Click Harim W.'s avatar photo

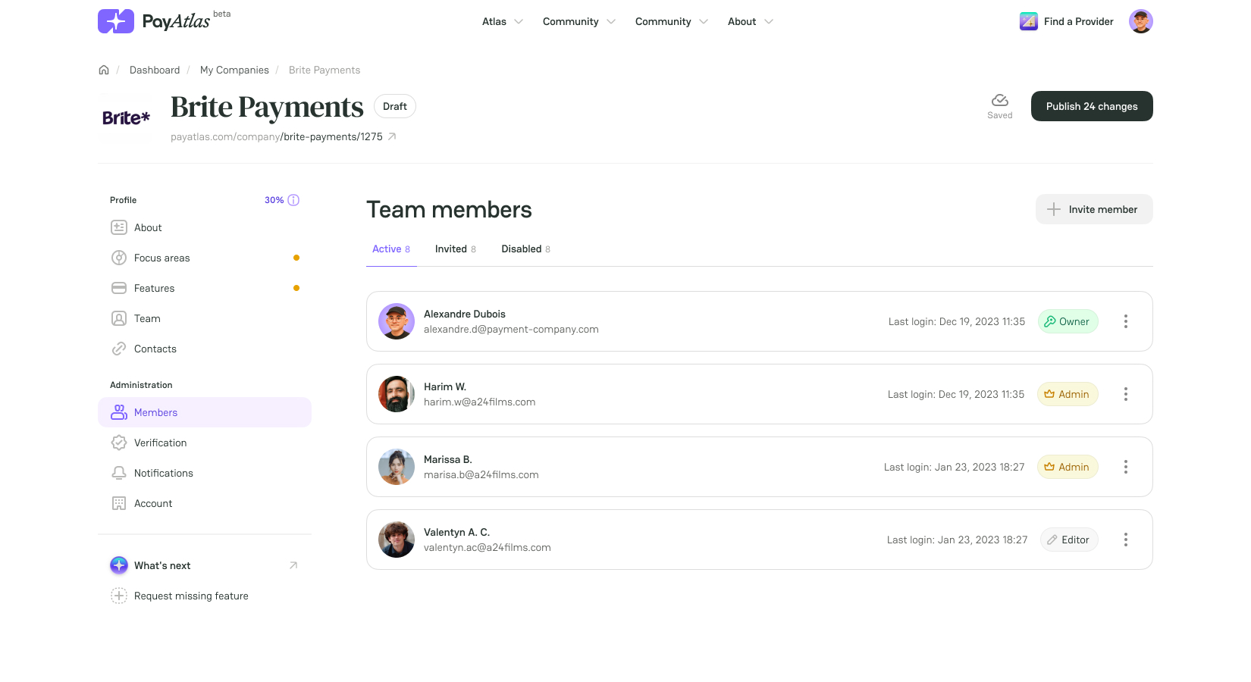tap(397, 394)
